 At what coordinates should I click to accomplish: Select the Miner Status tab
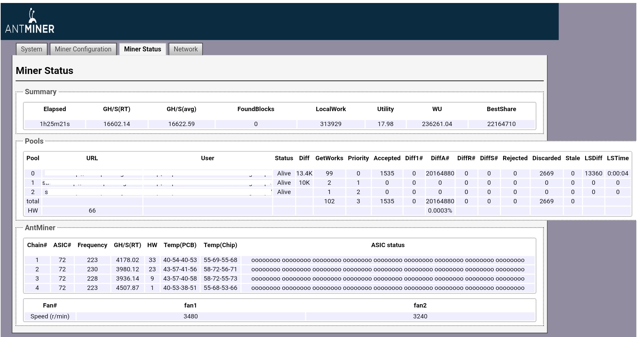point(143,49)
